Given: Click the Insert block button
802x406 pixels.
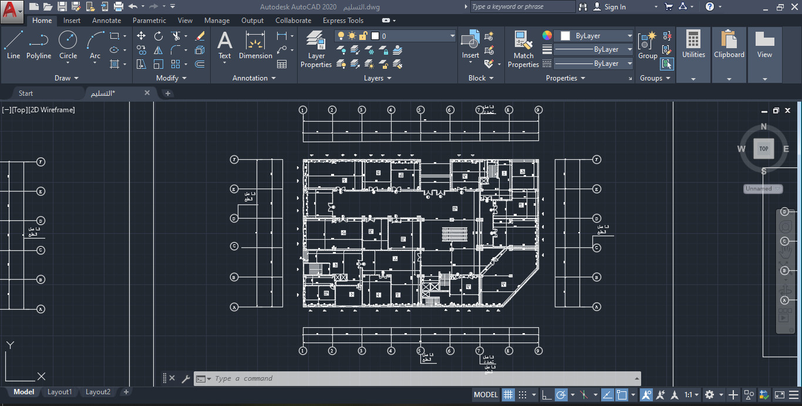Looking at the screenshot, I should (470, 42).
